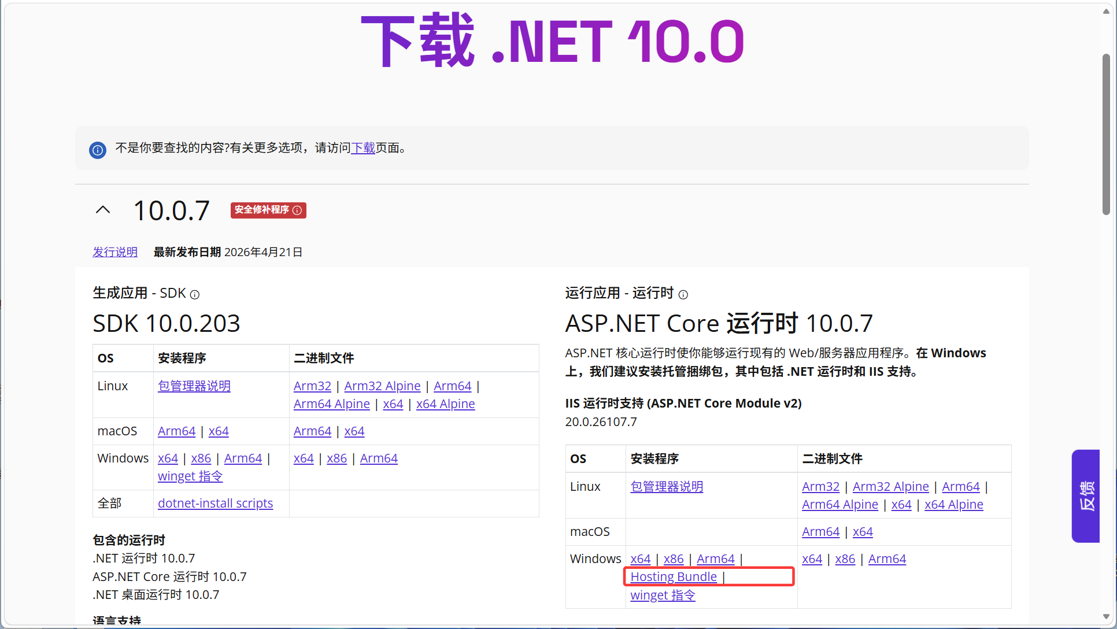Viewport: 1117px width, 629px height.
Task: Open SDK Linux 包管理器说明 link
Action: [x=194, y=386]
